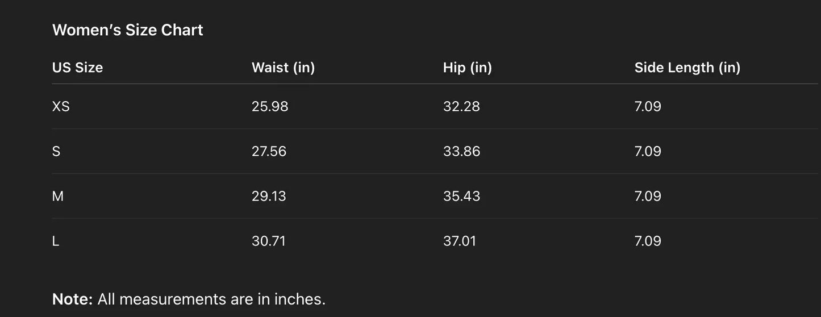This screenshot has width=821, height=317.
Task: Select the 33.86 hip value
Action: coord(461,151)
